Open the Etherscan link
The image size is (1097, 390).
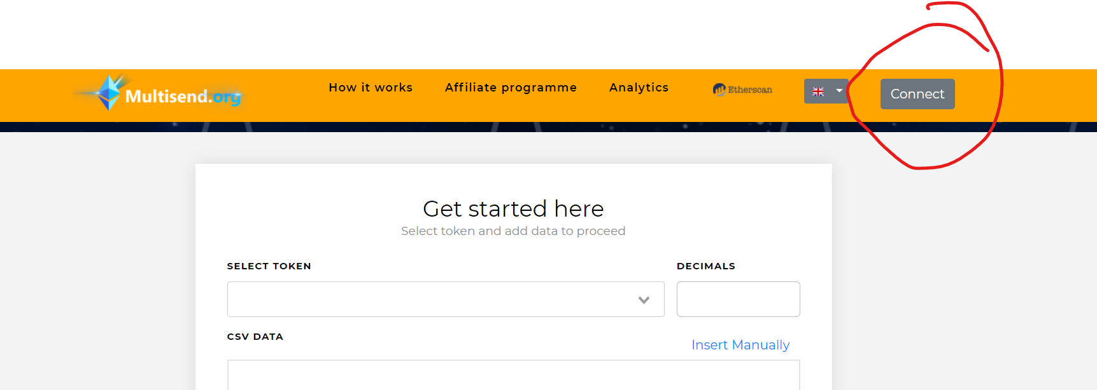click(x=742, y=90)
